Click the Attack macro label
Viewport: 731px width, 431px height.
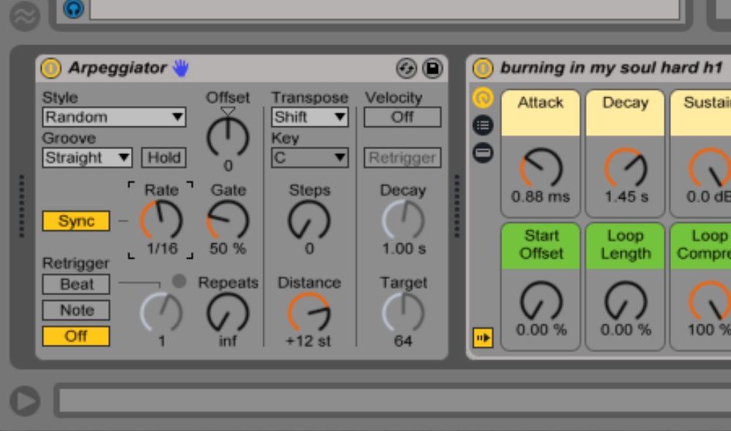click(541, 102)
